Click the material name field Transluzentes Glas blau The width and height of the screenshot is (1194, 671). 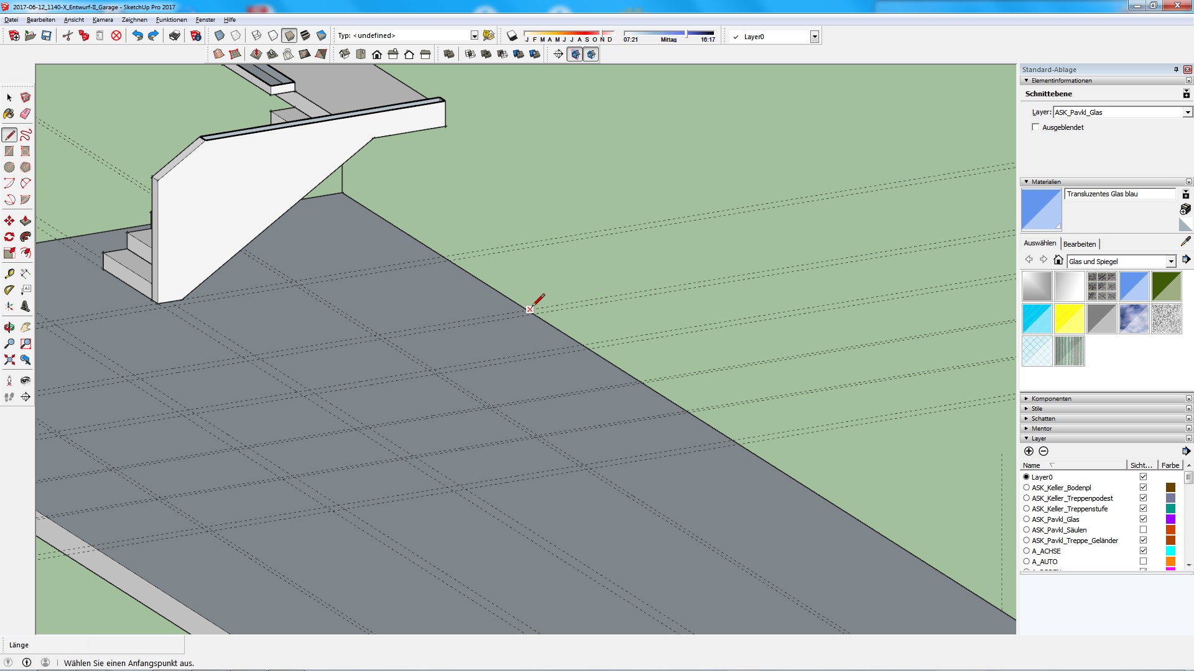tap(1119, 194)
